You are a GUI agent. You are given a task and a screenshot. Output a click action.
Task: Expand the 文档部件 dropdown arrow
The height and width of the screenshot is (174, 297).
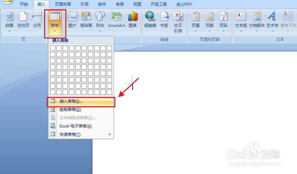pos(257,31)
